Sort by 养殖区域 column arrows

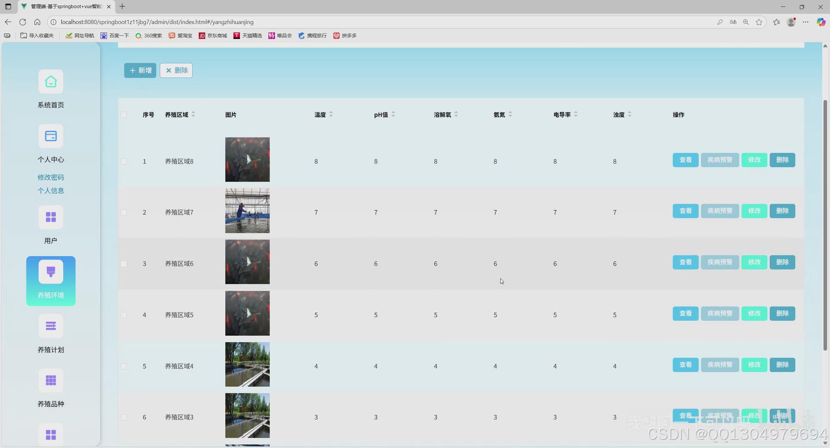[x=193, y=114]
